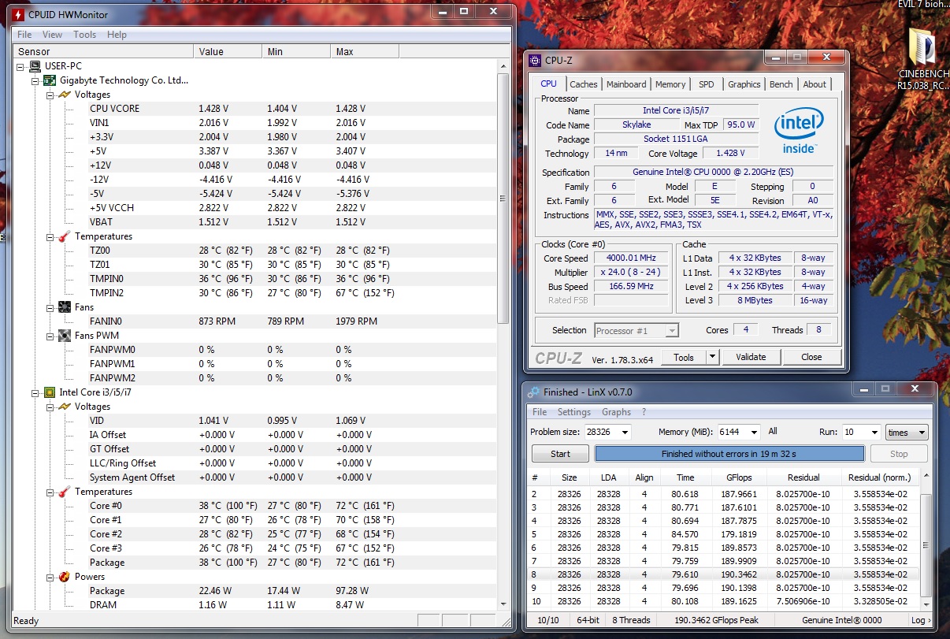950x639 pixels.
Task: Open the Graphs menu in LinX
Action: pyautogui.click(x=616, y=412)
